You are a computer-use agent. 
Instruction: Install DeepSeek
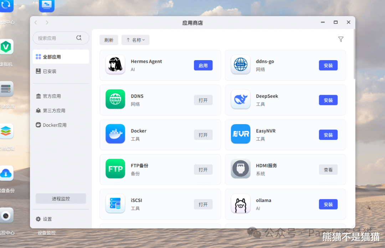pyautogui.click(x=328, y=100)
